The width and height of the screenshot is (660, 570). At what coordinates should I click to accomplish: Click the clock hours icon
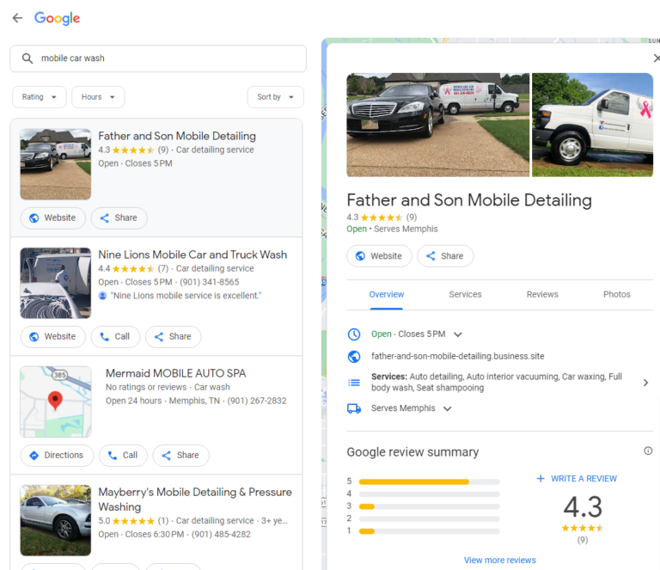354,334
